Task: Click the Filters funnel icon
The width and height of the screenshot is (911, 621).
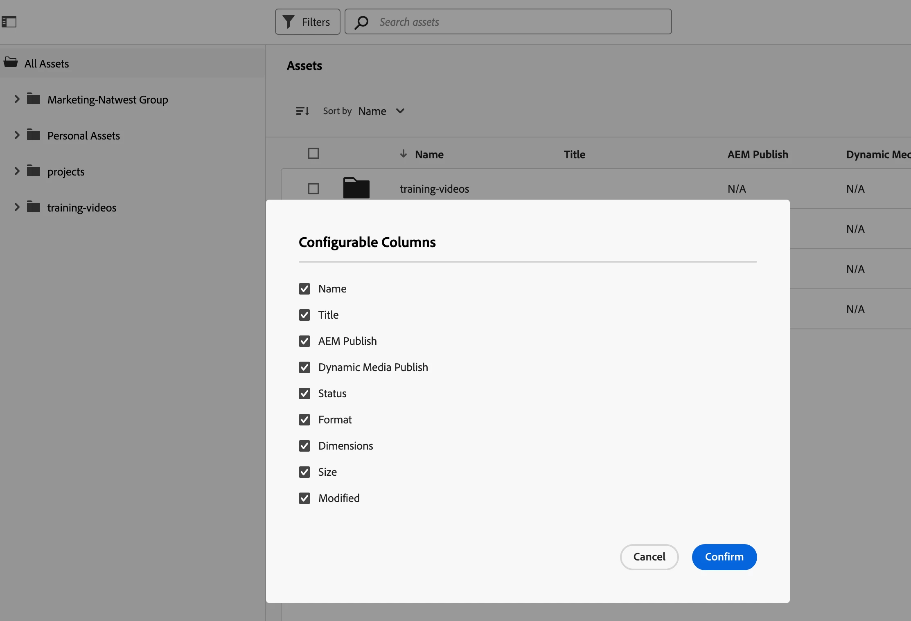Action: (x=289, y=22)
